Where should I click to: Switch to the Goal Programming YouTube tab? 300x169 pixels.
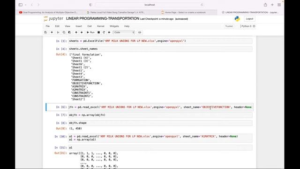click(x=48, y=12)
